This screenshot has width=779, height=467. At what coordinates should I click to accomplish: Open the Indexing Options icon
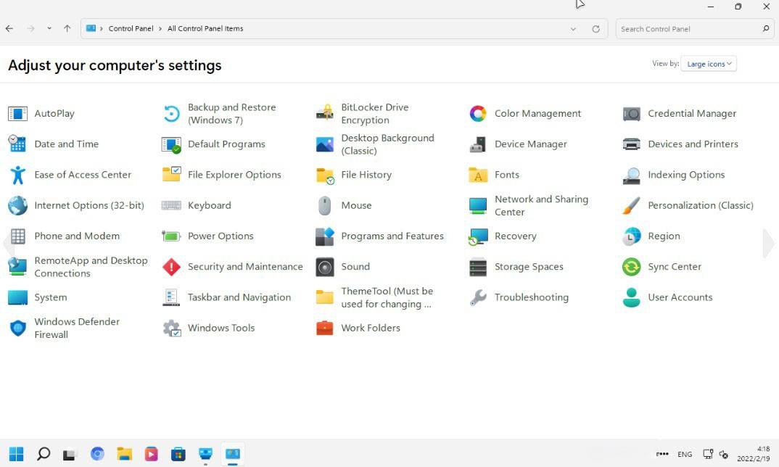pyautogui.click(x=632, y=175)
